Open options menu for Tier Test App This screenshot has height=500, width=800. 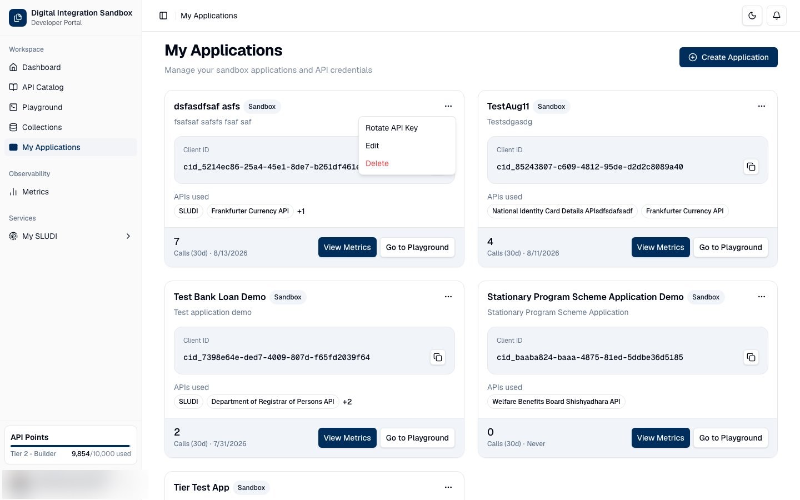tap(448, 487)
